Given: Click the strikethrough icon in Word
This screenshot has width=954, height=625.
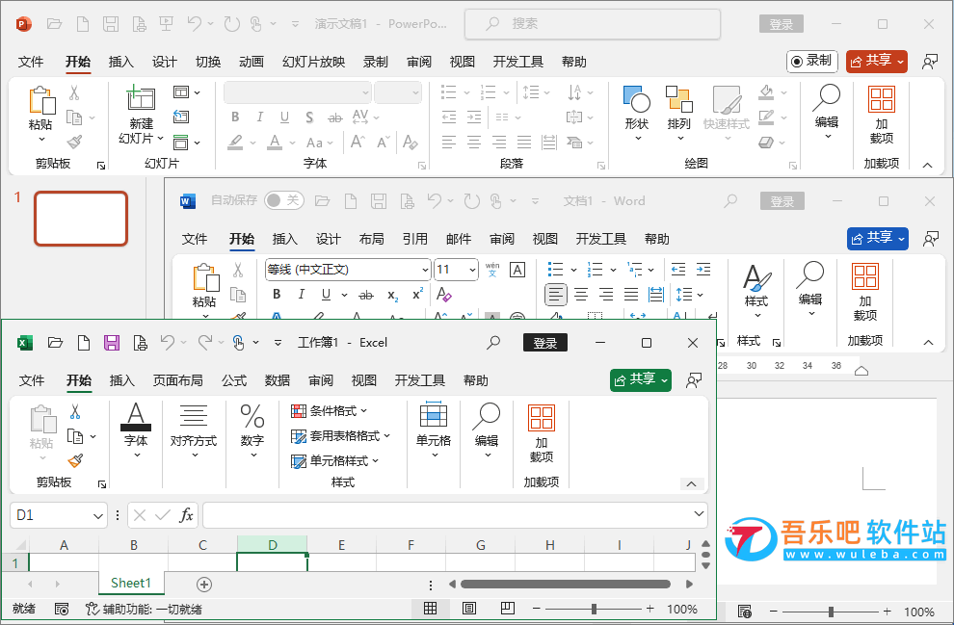Looking at the screenshot, I should [366, 295].
